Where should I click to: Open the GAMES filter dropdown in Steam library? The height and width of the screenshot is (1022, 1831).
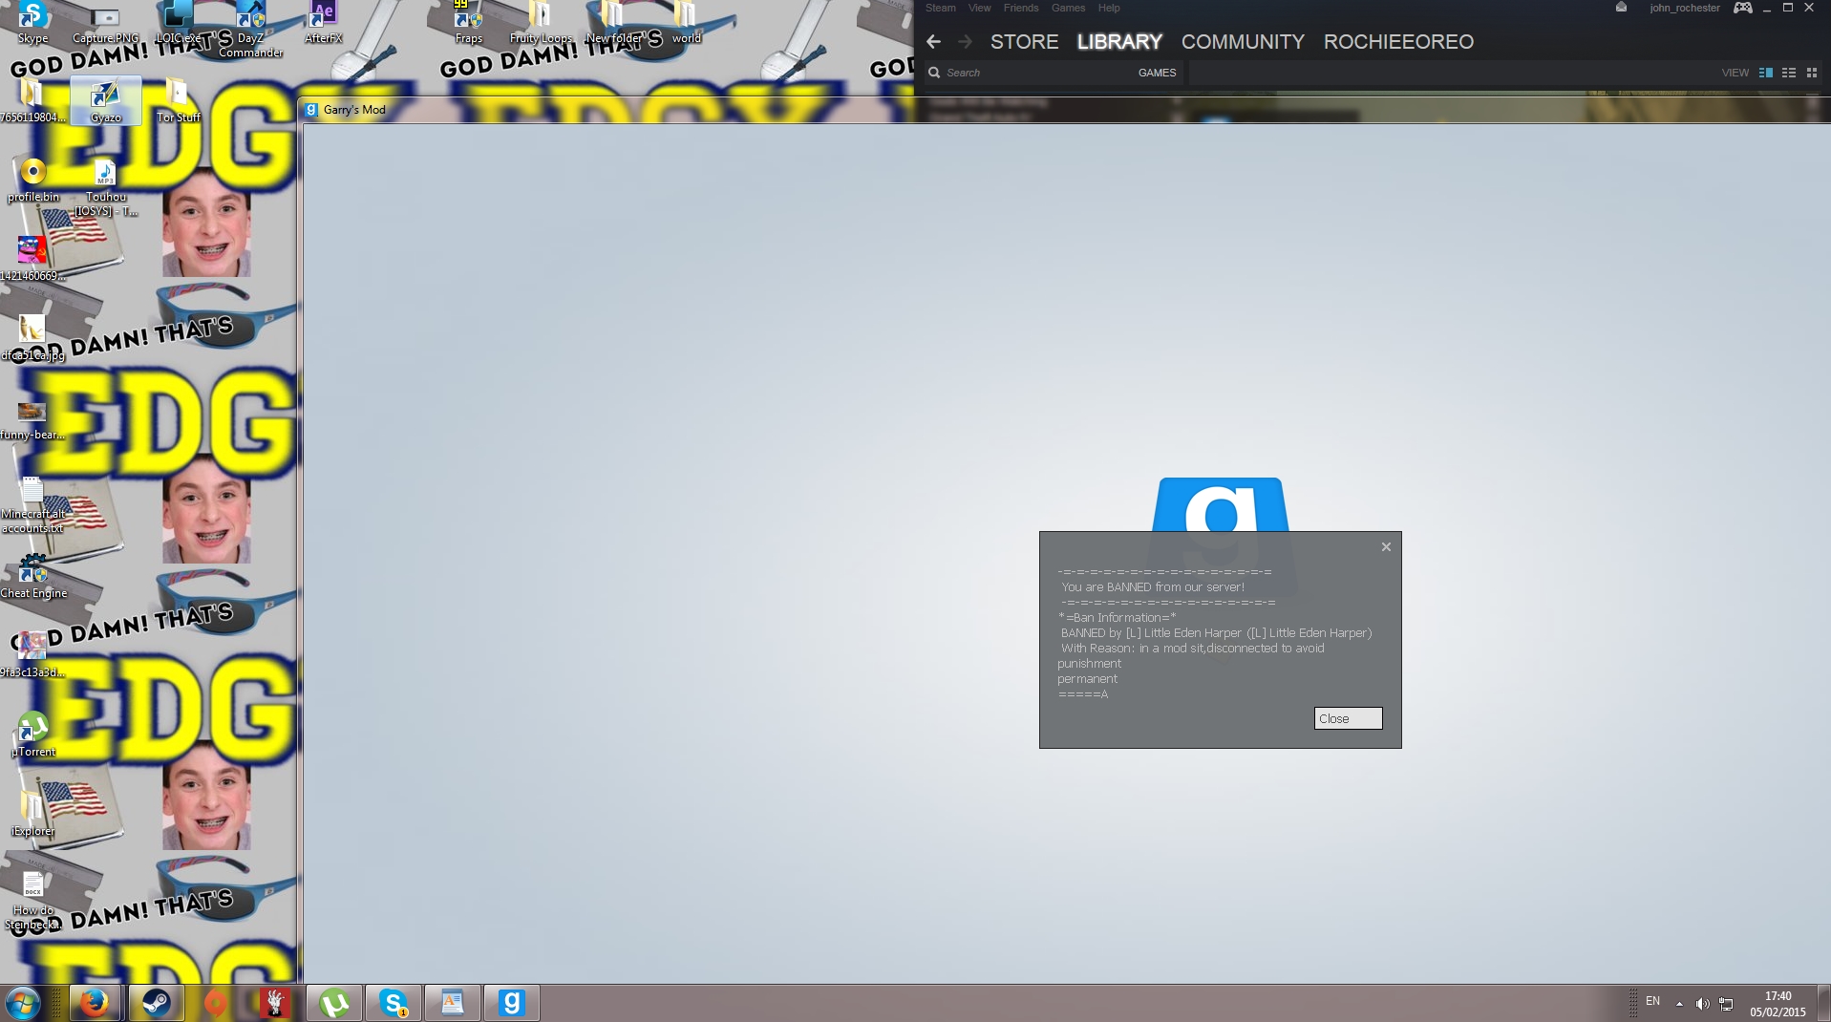pyautogui.click(x=1157, y=73)
